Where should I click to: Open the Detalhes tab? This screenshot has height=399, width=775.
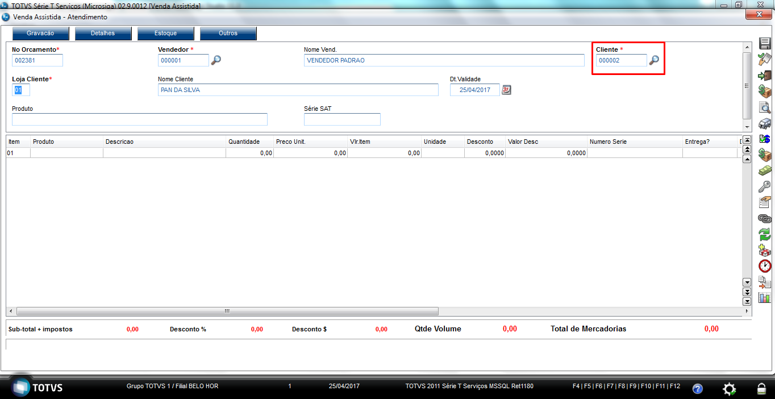(103, 34)
